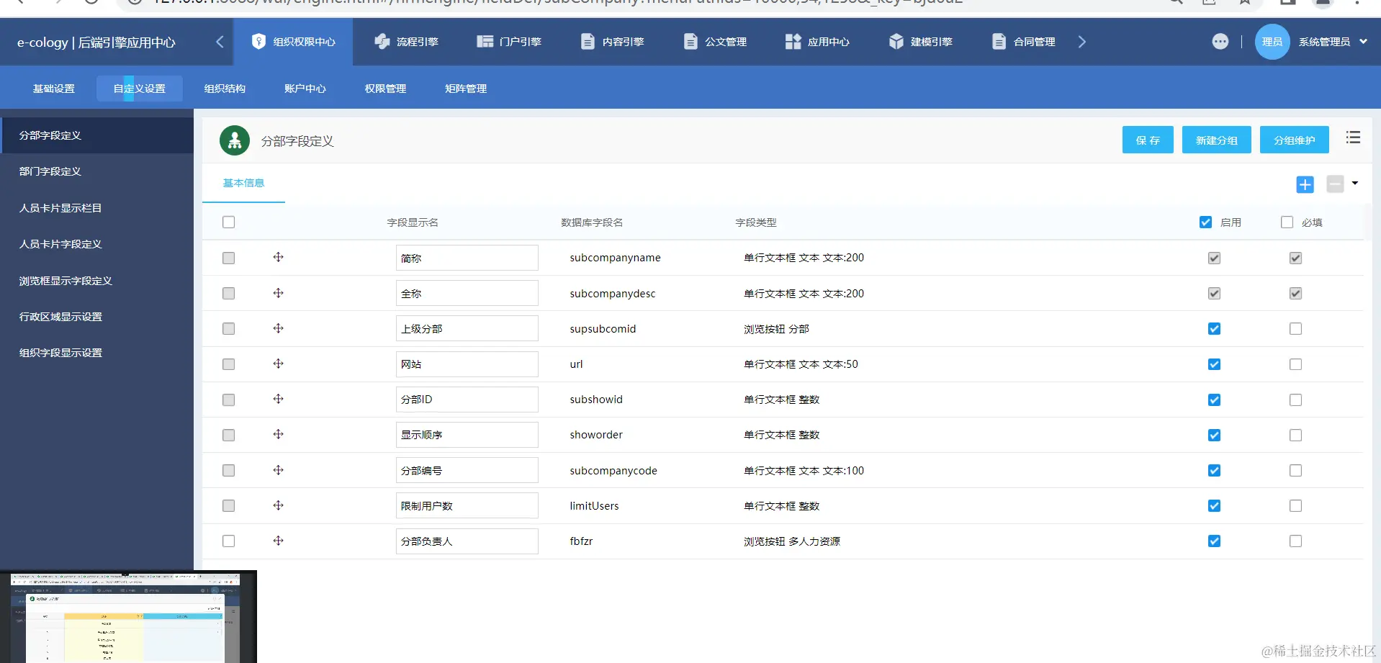The image size is (1381, 663).
Task: Grab the move handle for 分部ID row
Action: (278, 399)
